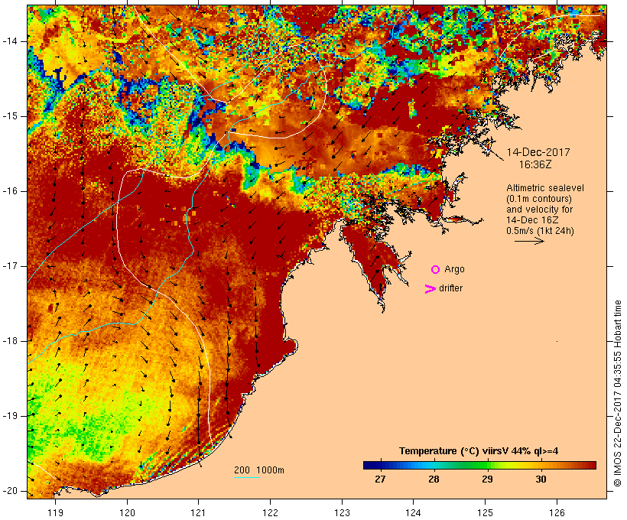Click the '0.5m/s (1kt 24h)' scale text
627x520 pixels.
click(540, 231)
